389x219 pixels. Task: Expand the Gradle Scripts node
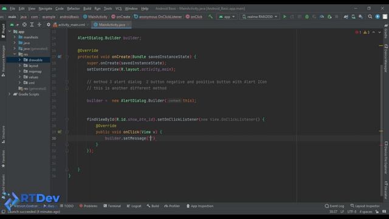tap(10, 94)
